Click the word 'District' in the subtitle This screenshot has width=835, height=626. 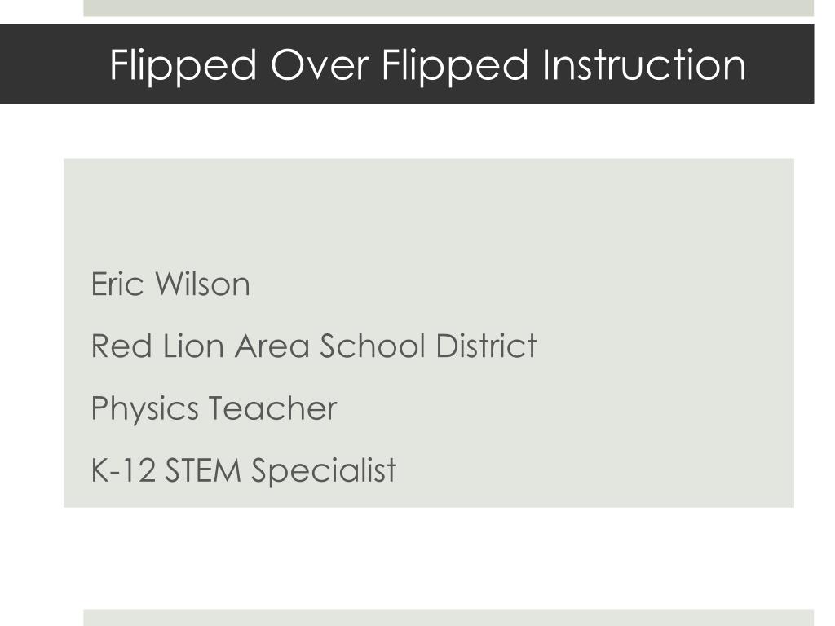coord(486,346)
